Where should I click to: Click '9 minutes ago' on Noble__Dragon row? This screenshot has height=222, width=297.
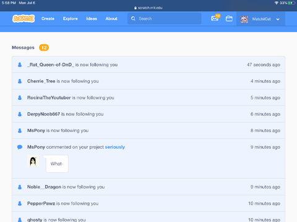click(x=265, y=187)
